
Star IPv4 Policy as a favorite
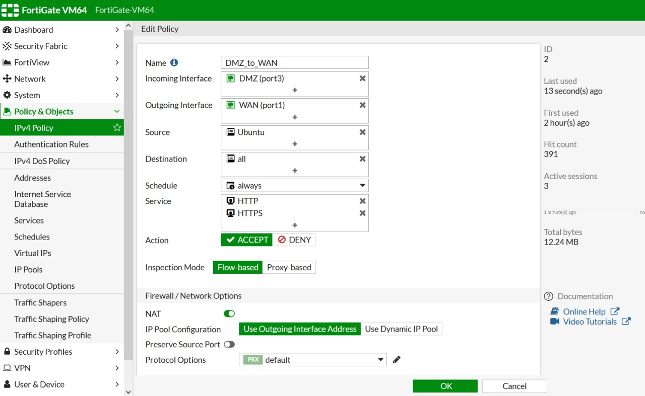point(117,128)
